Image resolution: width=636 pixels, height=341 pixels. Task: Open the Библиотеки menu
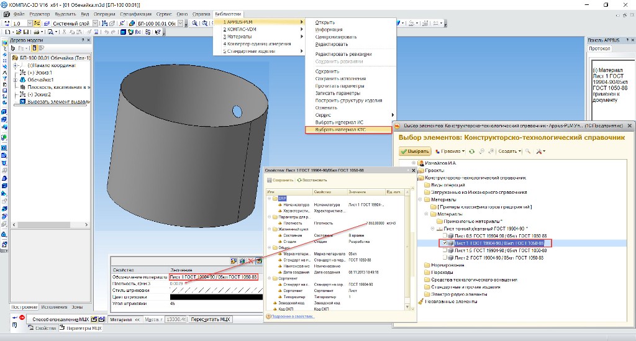tap(228, 14)
